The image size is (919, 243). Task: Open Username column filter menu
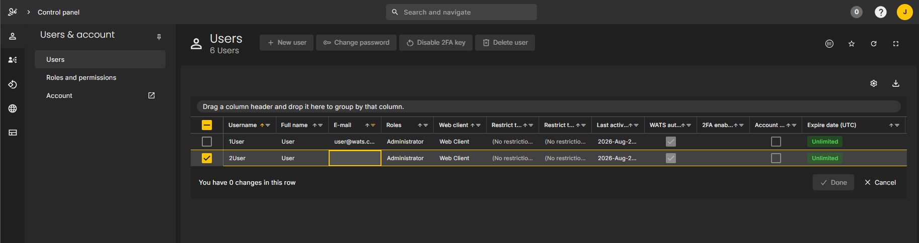[268, 125]
